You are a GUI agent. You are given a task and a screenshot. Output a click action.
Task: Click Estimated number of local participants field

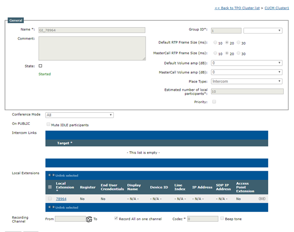tap(247, 91)
